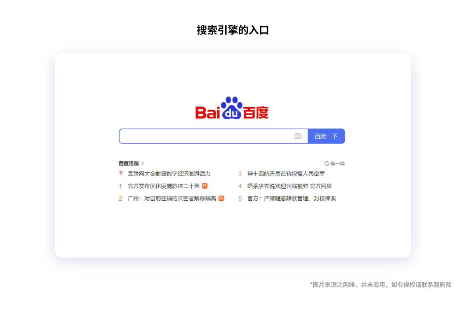The height and width of the screenshot is (311, 466).
Task: Expand hot search via chevron arrow
Action: pyautogui.click(x=143, y=163)
